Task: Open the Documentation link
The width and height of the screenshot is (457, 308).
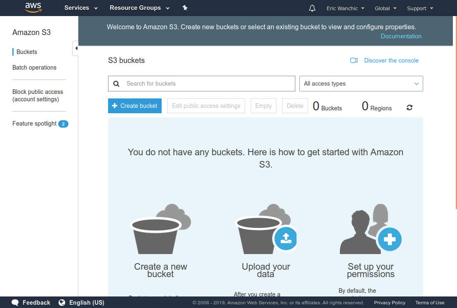Action: coord(401,36)
